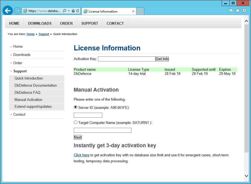Select the Target Computer Name radio button
Screen dimensions: 251x184
(76, 122)
